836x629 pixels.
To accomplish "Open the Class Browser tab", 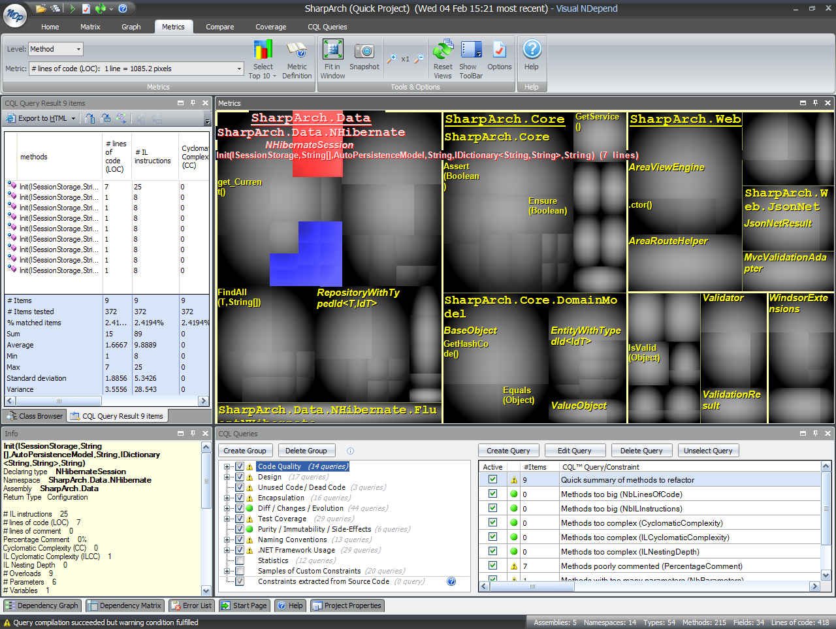I will point(35,416).
